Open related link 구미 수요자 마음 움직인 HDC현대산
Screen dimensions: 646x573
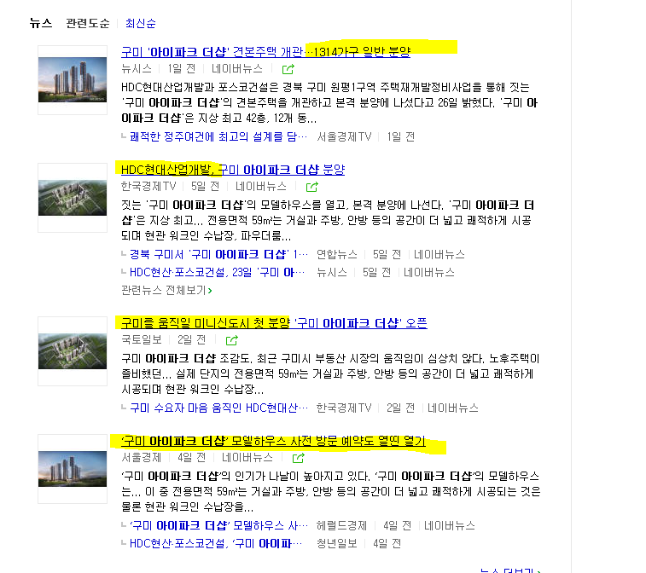(x=218, y=408)
